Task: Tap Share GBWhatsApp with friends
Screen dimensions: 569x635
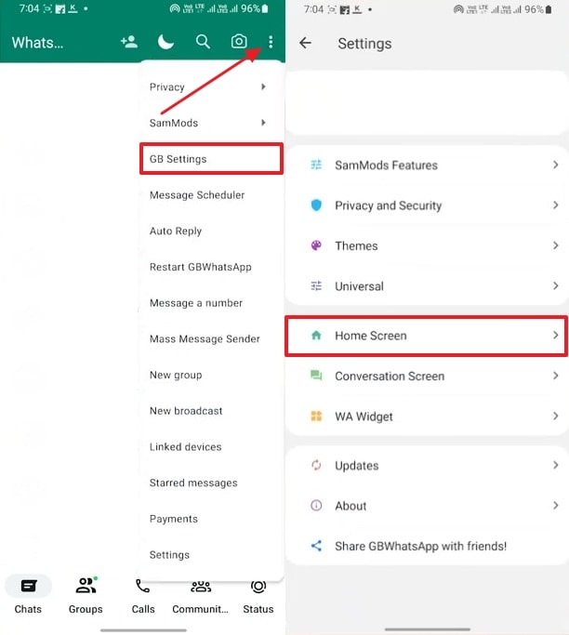Action: (x=420, y=547)
